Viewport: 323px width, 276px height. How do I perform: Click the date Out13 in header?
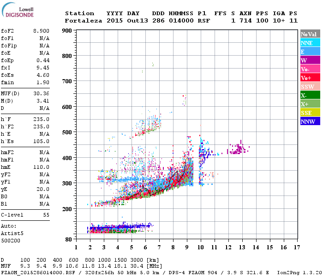pos(138,21)
